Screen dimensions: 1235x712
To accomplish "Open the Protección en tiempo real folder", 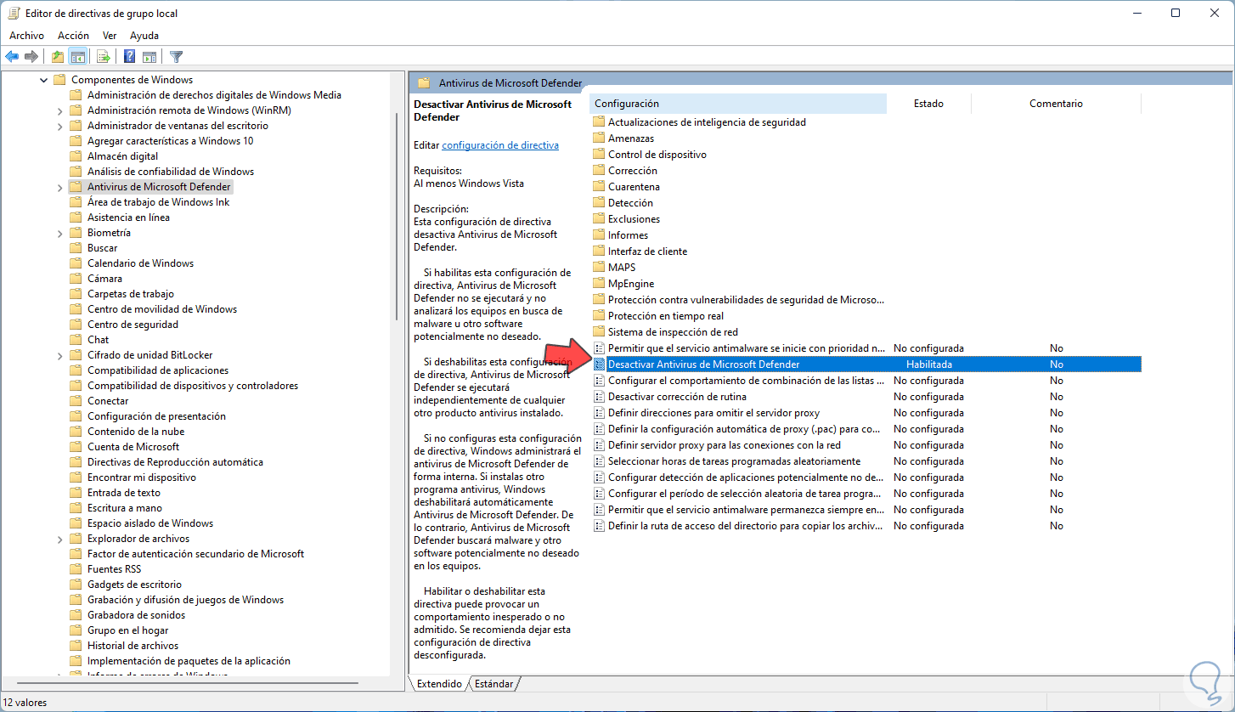I will click(666, 316).
